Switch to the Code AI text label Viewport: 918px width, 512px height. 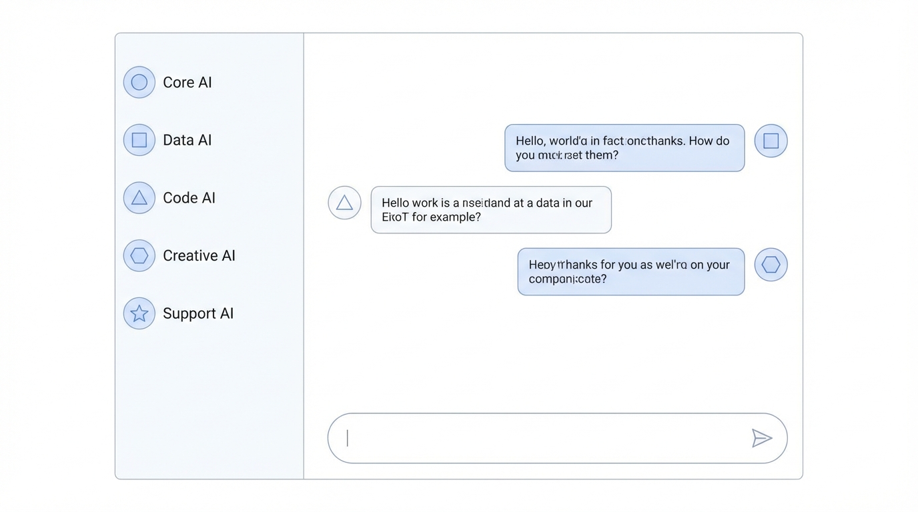[189, 198]
